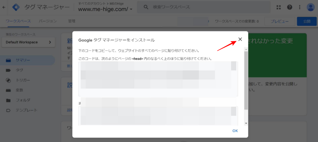
Task: Click the head code snippet box
Action: [158, 79]
